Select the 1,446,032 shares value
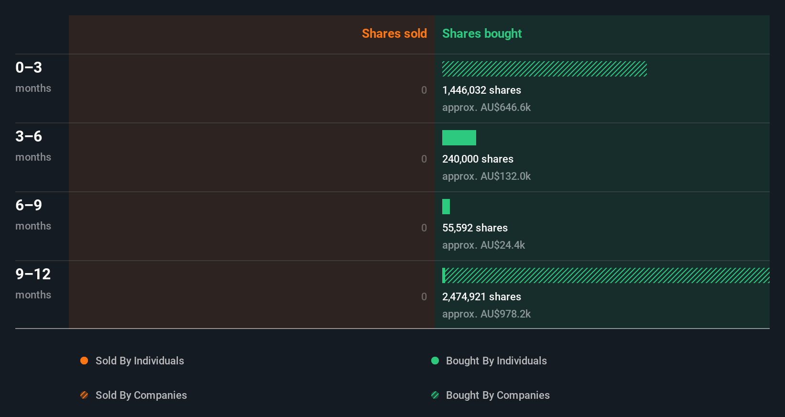 [x=481, y=90]
